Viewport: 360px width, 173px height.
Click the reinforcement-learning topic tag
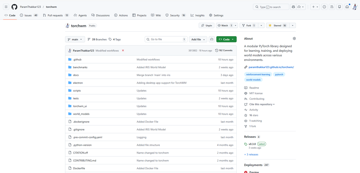(258, 74)
